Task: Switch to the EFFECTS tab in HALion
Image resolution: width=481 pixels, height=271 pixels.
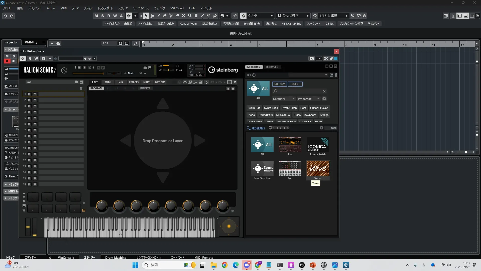Action: 134,82
